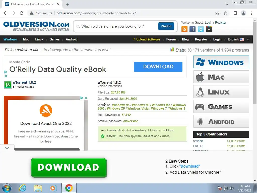
Task: Go back with the browser back arrow
Action: 6,13
